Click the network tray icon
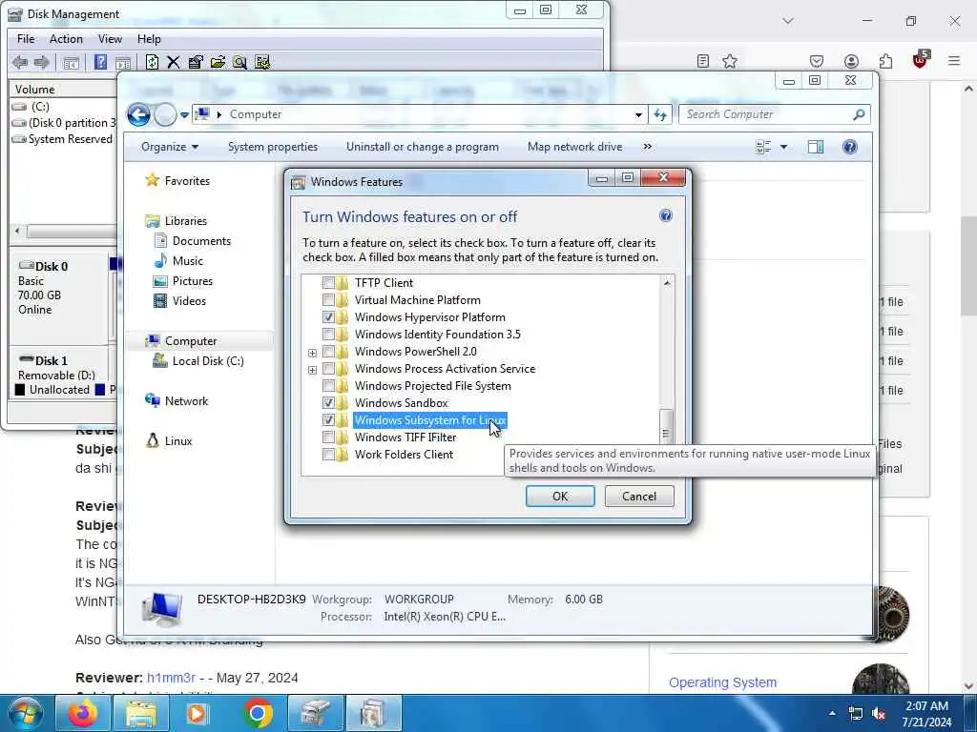 856,714
